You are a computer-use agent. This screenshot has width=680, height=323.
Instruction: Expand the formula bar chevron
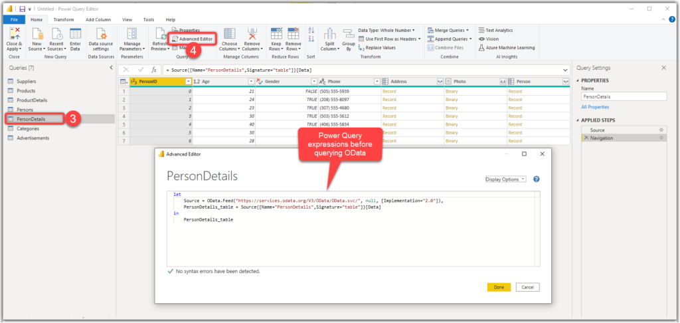[x=565, y=70]
